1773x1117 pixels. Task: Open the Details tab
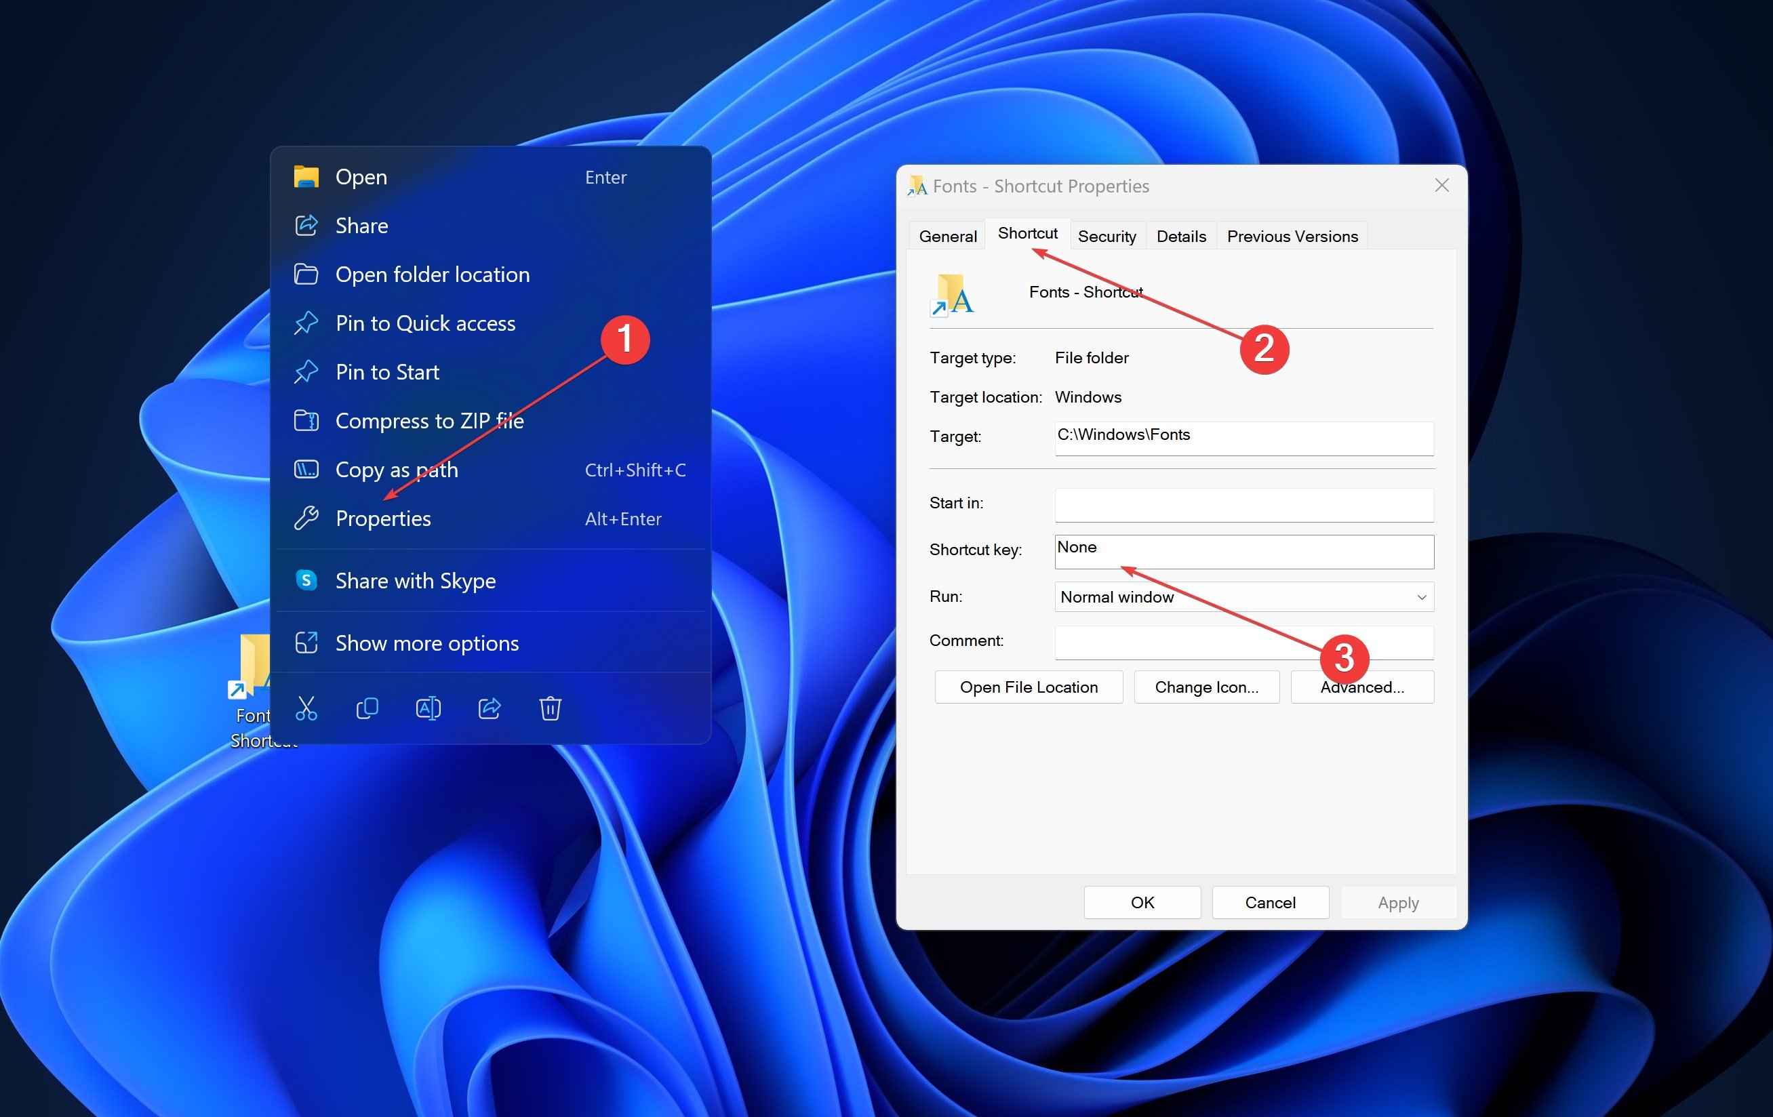point(1181,236)
